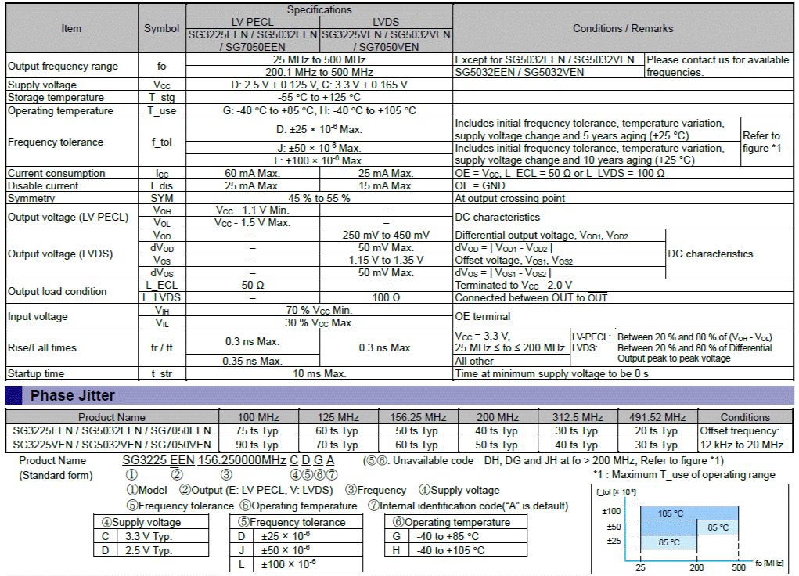Click the 'Phase Jitter' section heading
The image size is (799, 576).
coord(72,395)
